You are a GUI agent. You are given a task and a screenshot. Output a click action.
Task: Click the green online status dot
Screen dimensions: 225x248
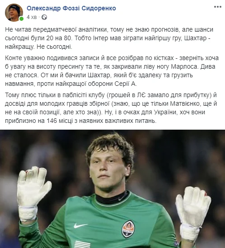pos(21,19)
